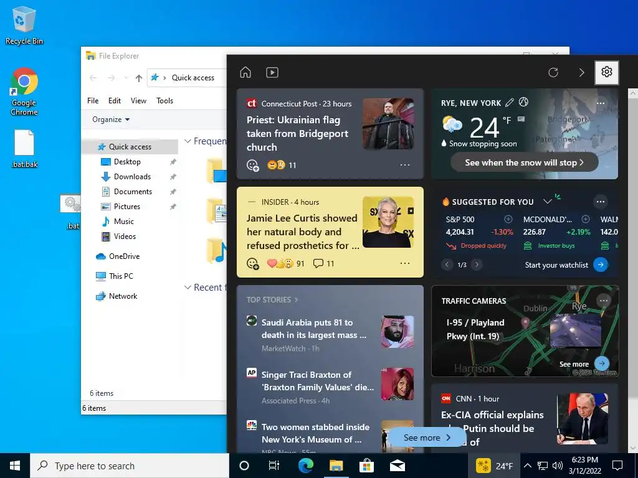This screenshot has width=638, height=478.
Task: Edit the Rye, New York location pencil
Action: tap(510, 103)
